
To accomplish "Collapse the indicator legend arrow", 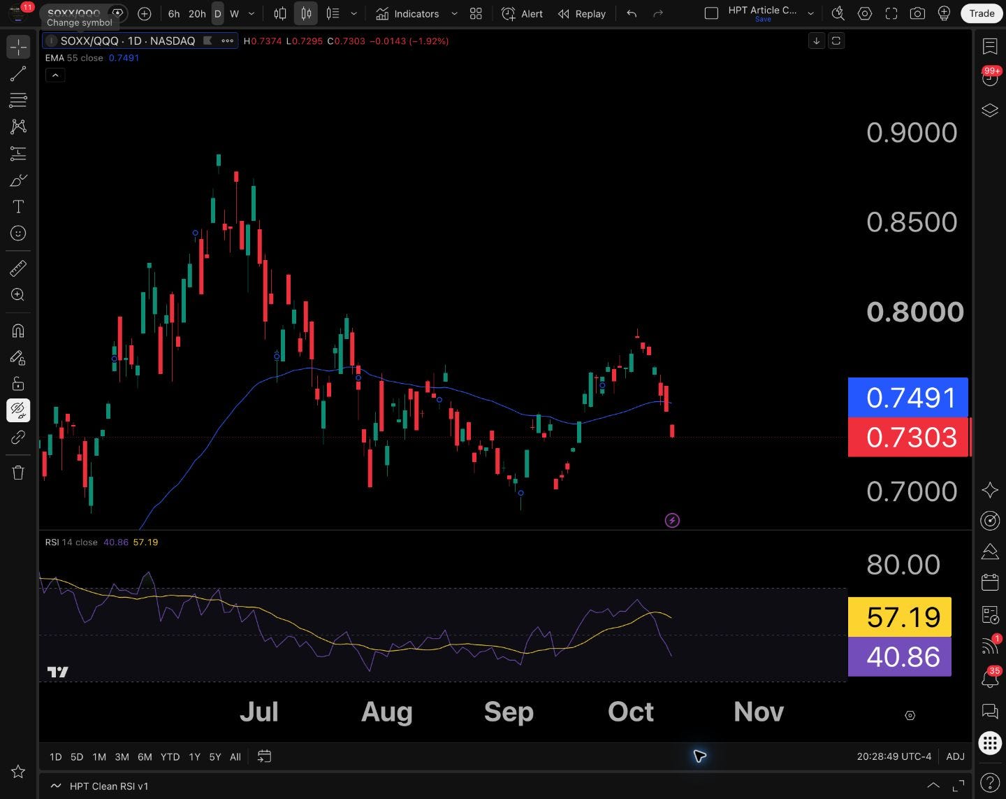I will tap(55, 75).
